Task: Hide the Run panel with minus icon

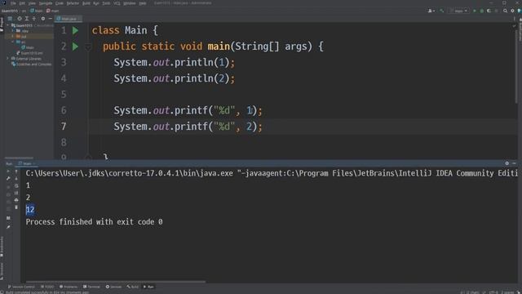Action: (514, 163)
